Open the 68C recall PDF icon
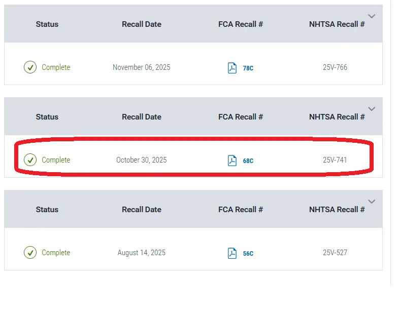The image size is (398, 318). tap(232, 161)
